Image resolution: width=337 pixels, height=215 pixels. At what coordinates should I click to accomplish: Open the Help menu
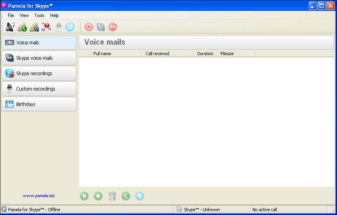pos(54,15)
